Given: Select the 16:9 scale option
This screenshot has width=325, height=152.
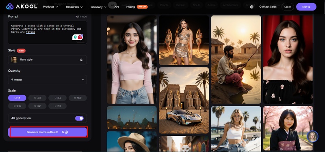Looking at the screenshot, I should (78, 98).
